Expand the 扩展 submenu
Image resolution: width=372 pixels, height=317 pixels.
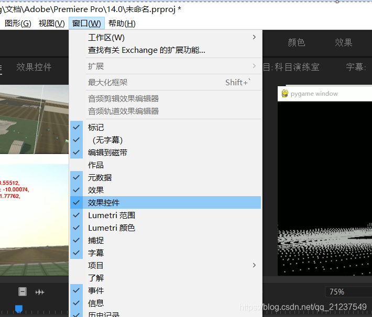[x=166, y=66]
